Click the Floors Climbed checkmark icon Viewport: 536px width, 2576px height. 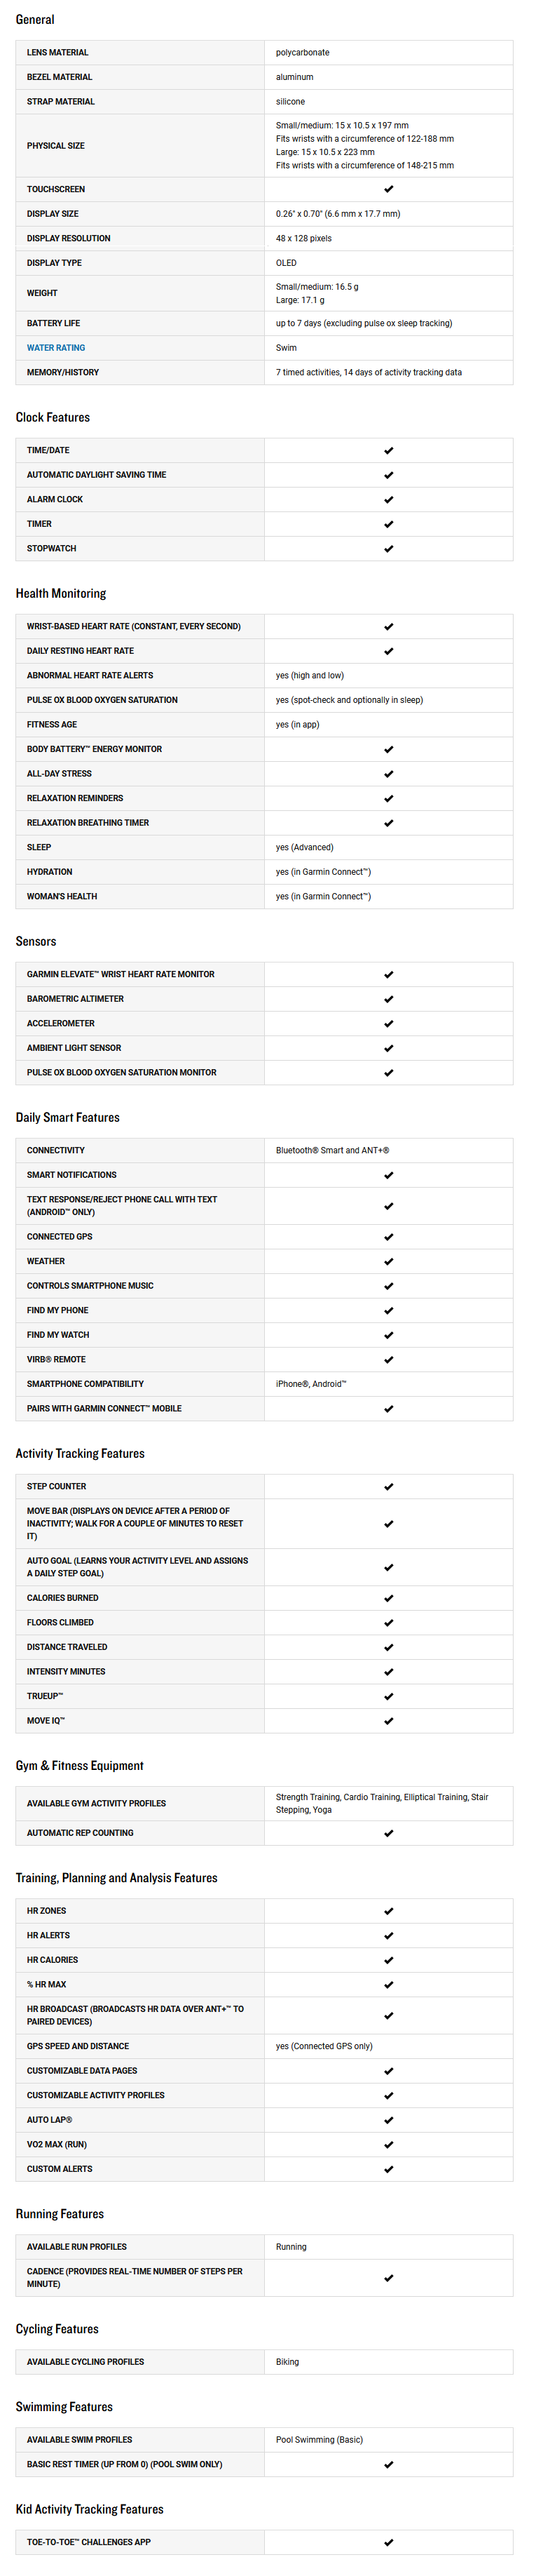388,1623
